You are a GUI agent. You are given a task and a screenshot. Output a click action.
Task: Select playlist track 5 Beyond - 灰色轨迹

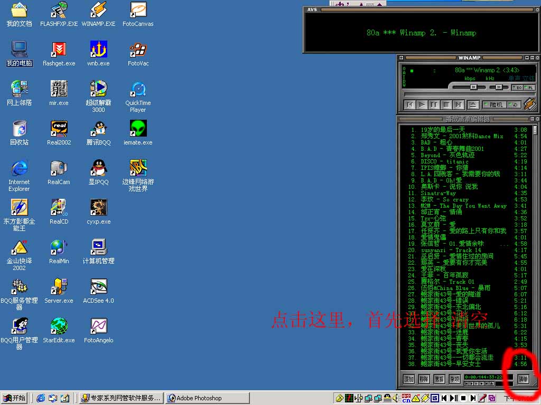click(x=469, y=155)
